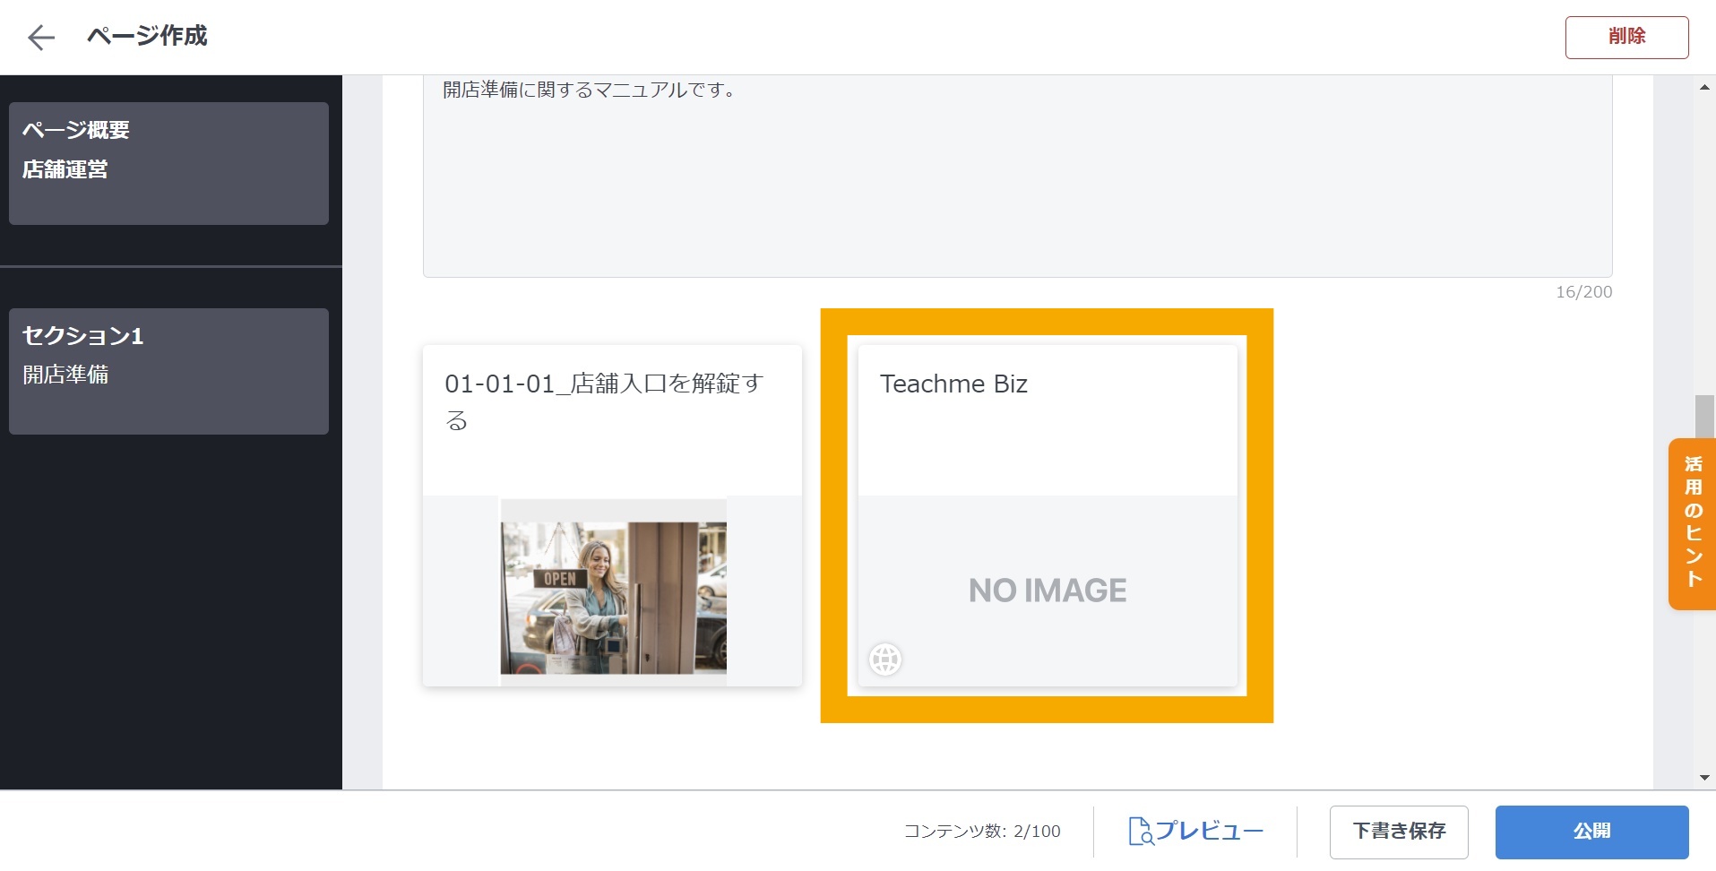Select セクション1 開店準備 in sidebar

tap(168, 371)
